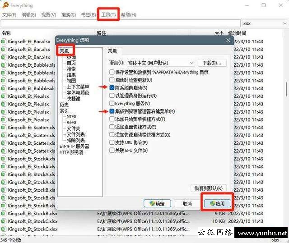The height and width of the screenshot is (243, 289).
Task: Select 界面 in the options tree
Action: point(71,57)
